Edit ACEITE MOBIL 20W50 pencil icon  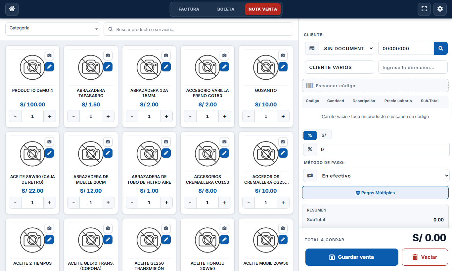coord(283,240)
